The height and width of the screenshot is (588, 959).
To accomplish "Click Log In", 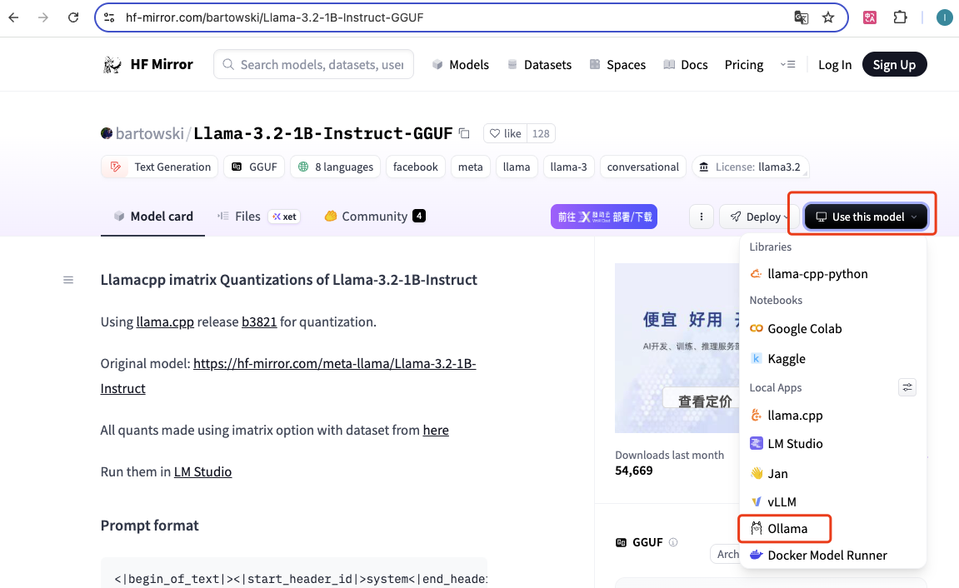I will pyautogui.click(x=835, y=65).
